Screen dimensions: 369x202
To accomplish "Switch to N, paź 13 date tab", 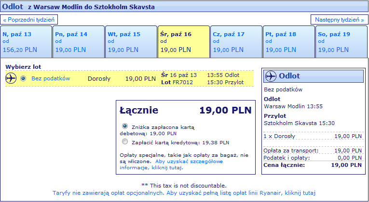I will (26, 42).
